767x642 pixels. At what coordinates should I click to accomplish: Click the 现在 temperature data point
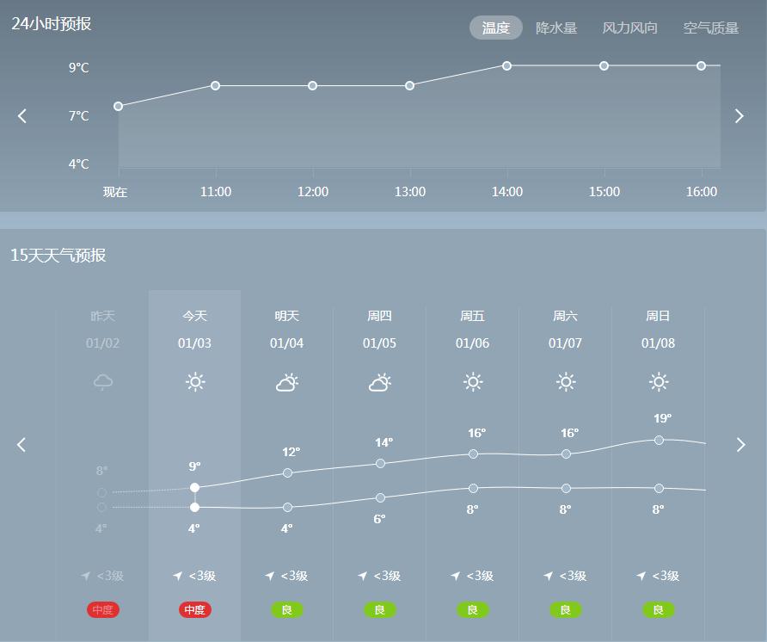(119, 106)
